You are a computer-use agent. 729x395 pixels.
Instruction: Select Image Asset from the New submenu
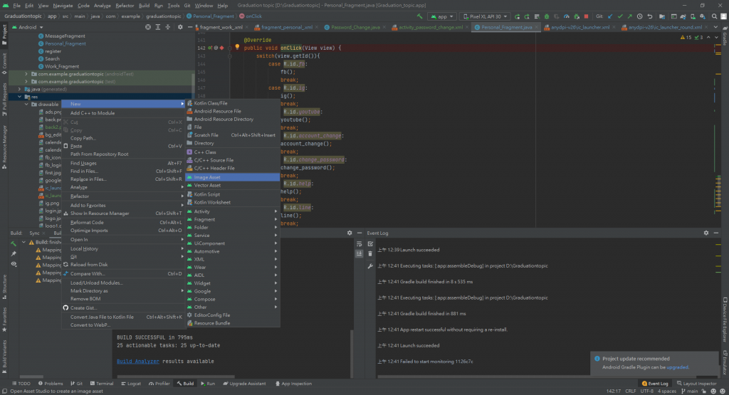[x=207, y=177]
